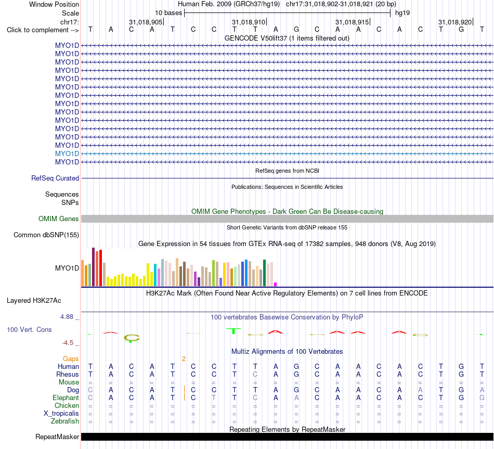Open 'Repeating Elements by RepeatMasker' title
Screen dimensions: 494x449
(x=287, y=429)
